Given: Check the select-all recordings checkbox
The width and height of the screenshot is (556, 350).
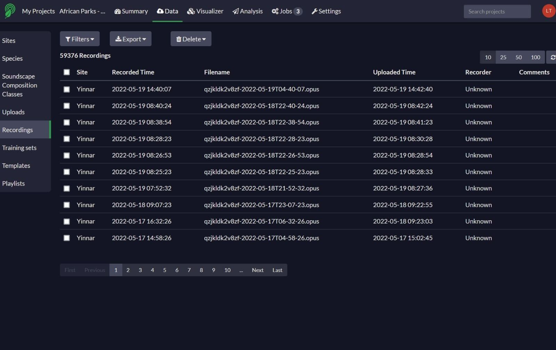Looking at the screenshot, I should [x=66, y=72].
